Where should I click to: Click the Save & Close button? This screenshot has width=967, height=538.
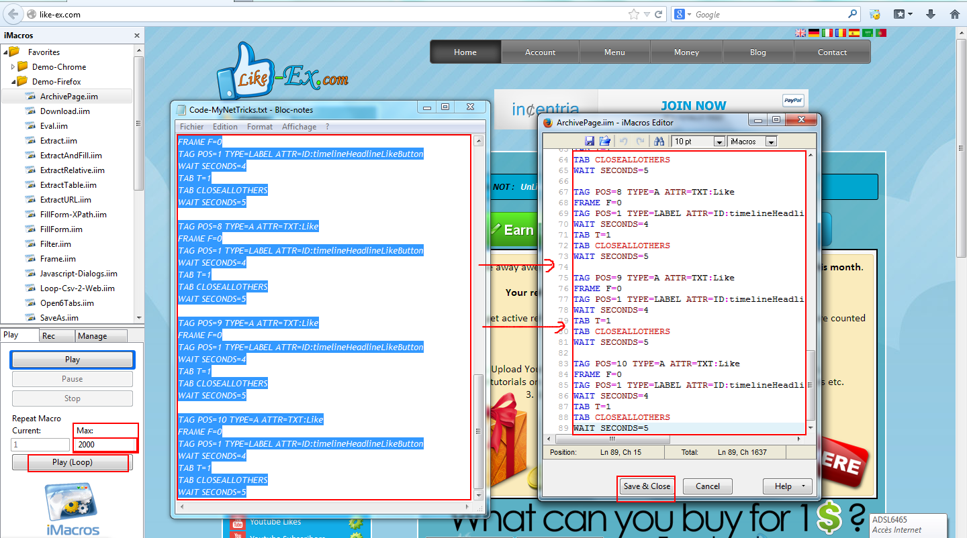[x=646, y=486]
